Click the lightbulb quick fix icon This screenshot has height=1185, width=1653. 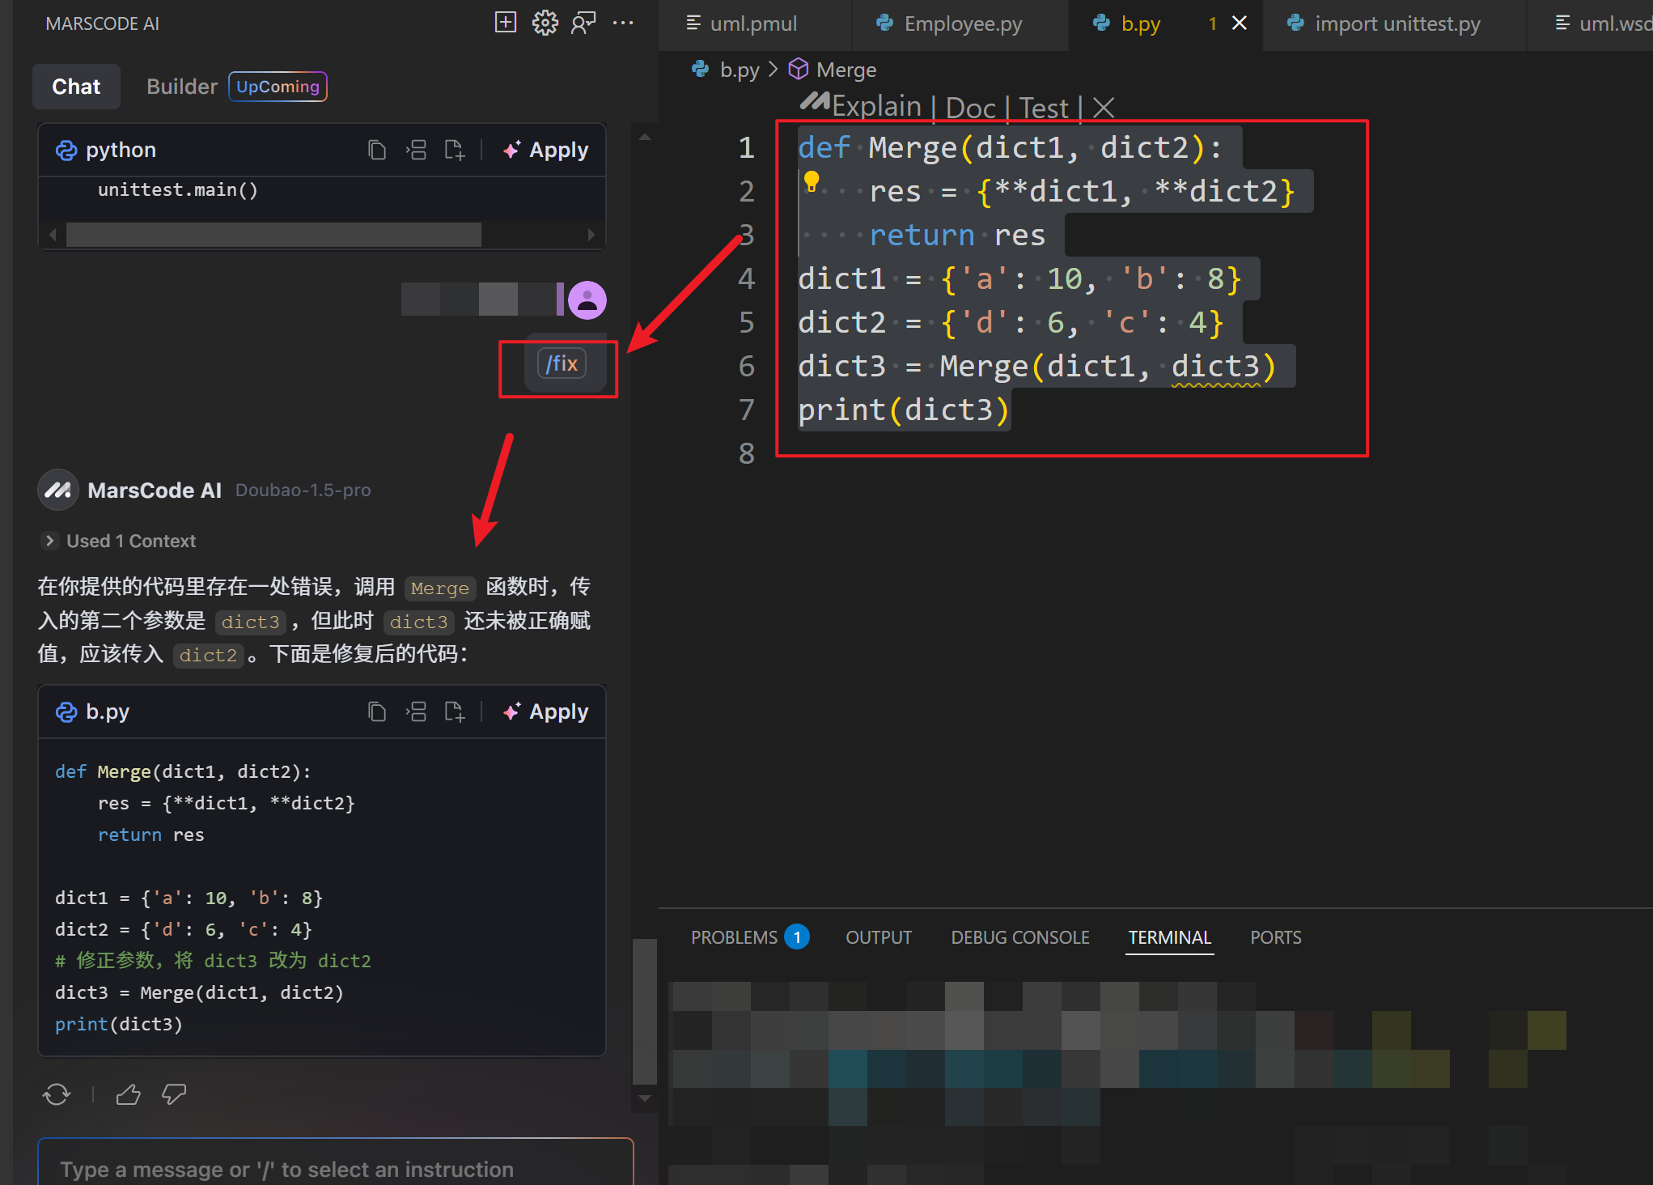812,181
